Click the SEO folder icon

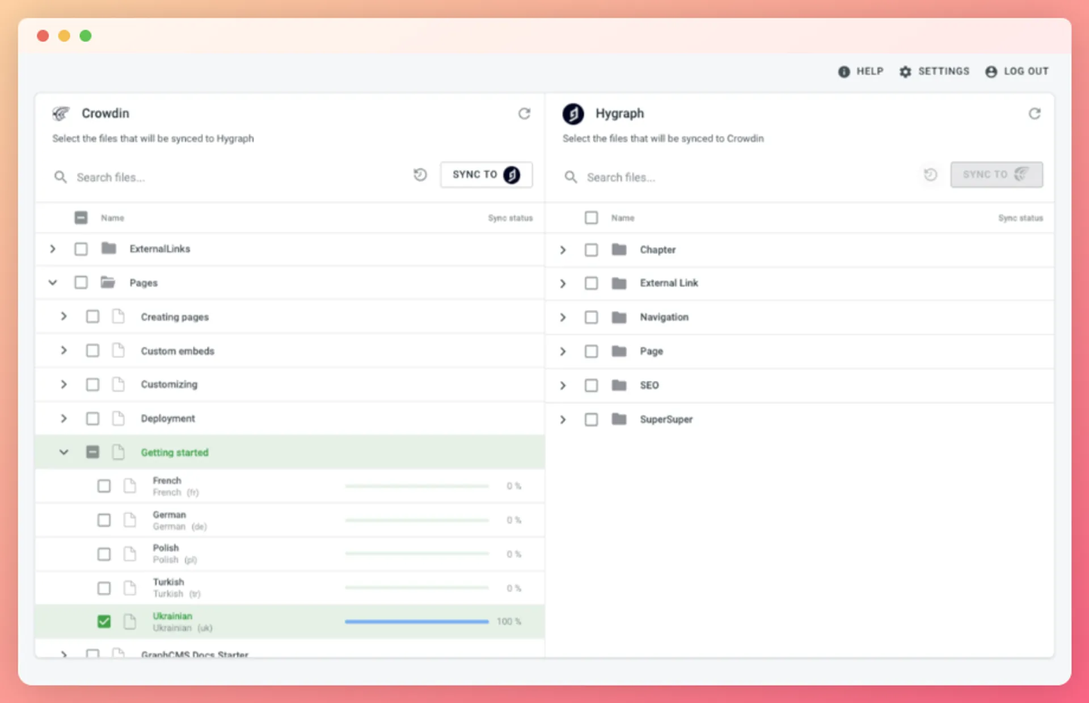(619, 385)
